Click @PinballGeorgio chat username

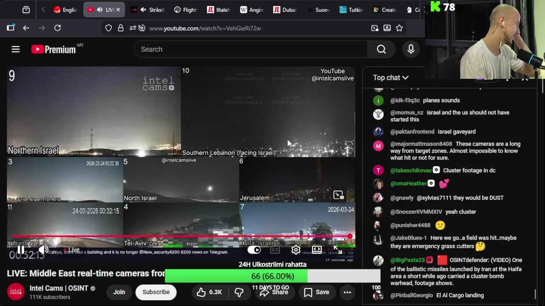[x=411, y=295]
